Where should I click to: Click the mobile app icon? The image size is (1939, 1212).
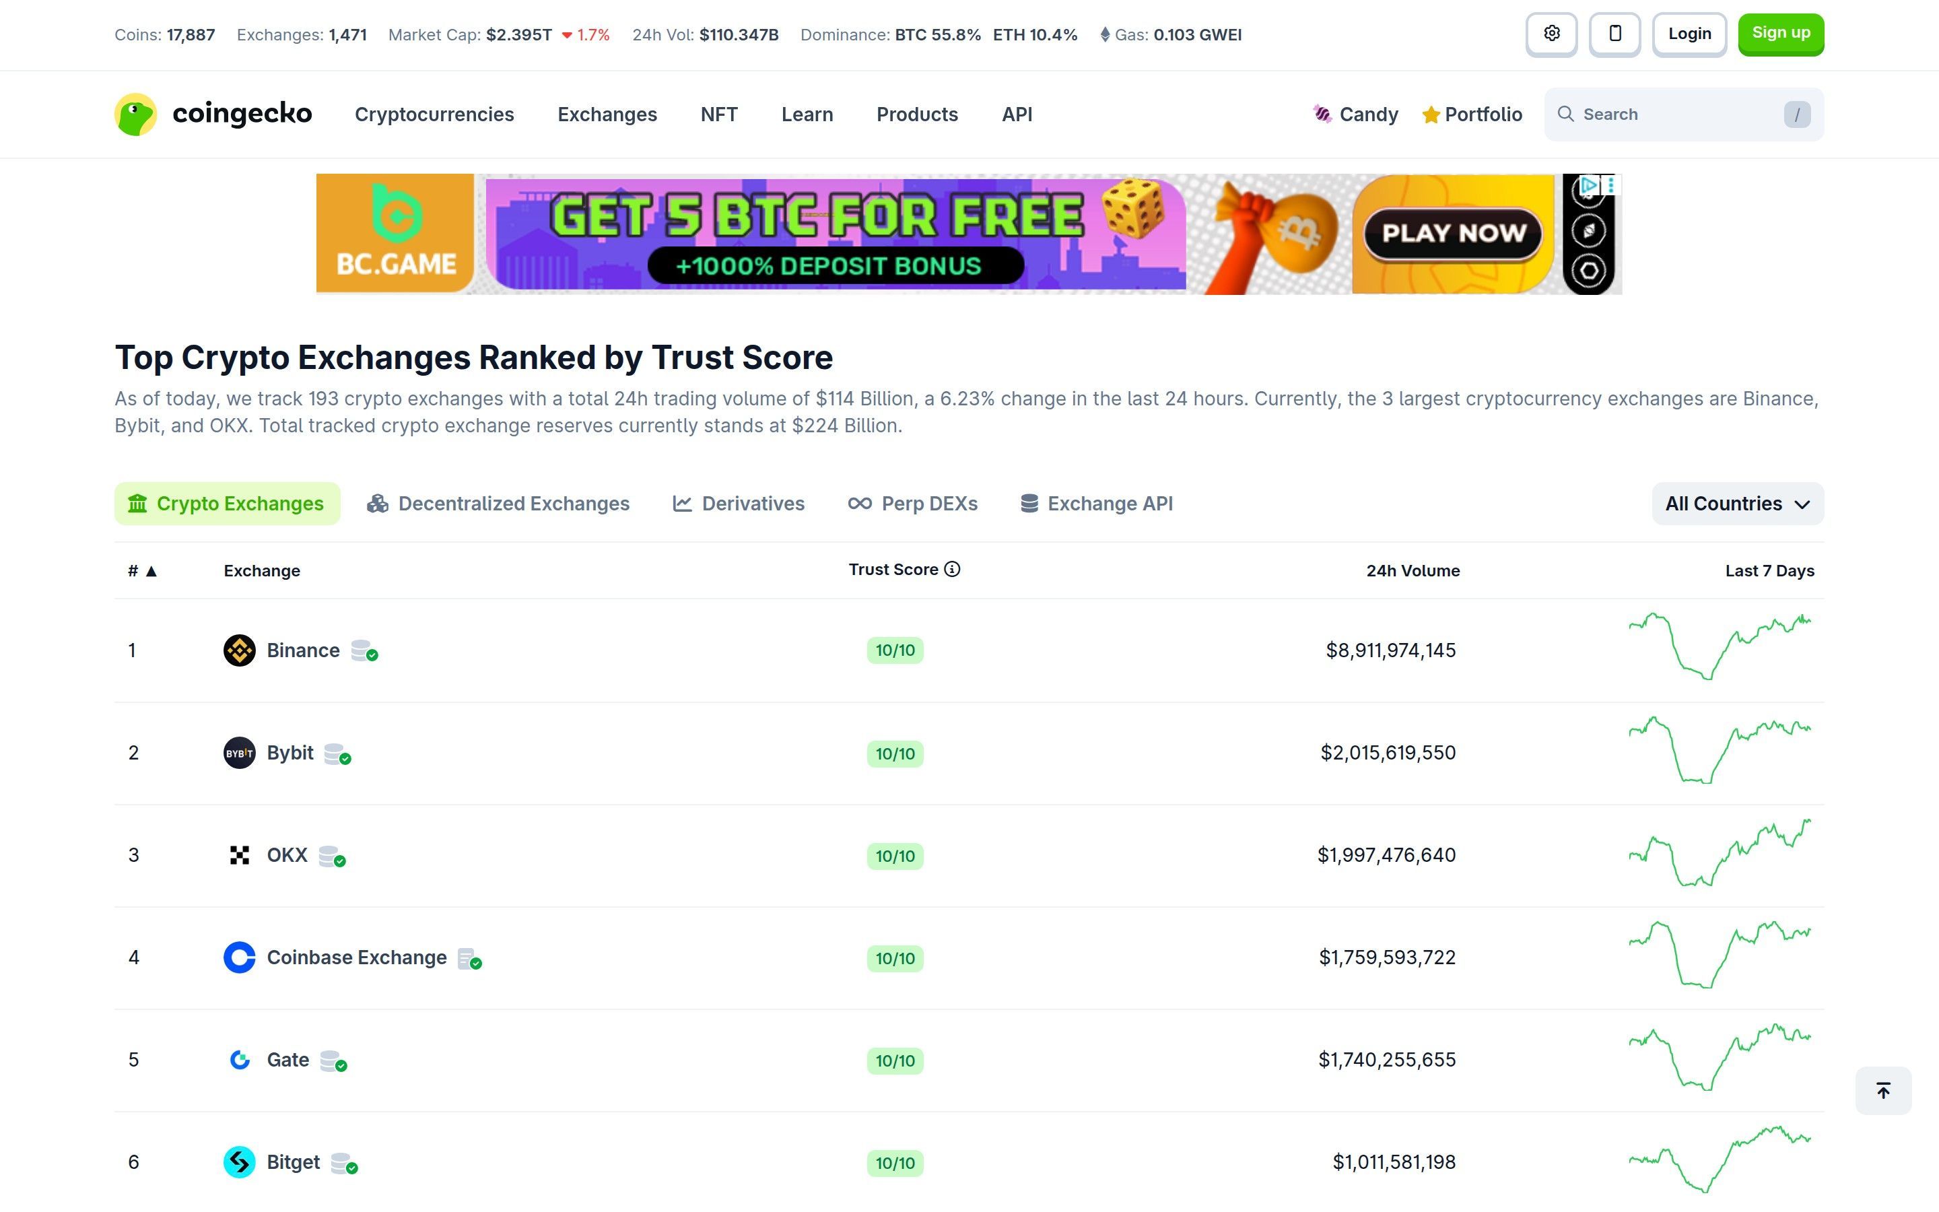(x=1614, y=33)
